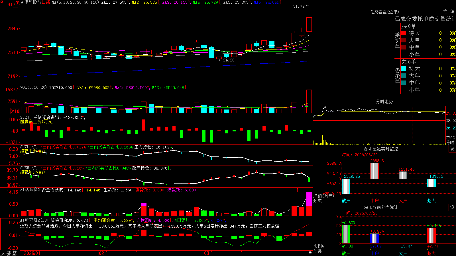Click the 日线 period label
The width and height of the screenshot is (456, 256).
pyautogui.click(x=46, y=2)
